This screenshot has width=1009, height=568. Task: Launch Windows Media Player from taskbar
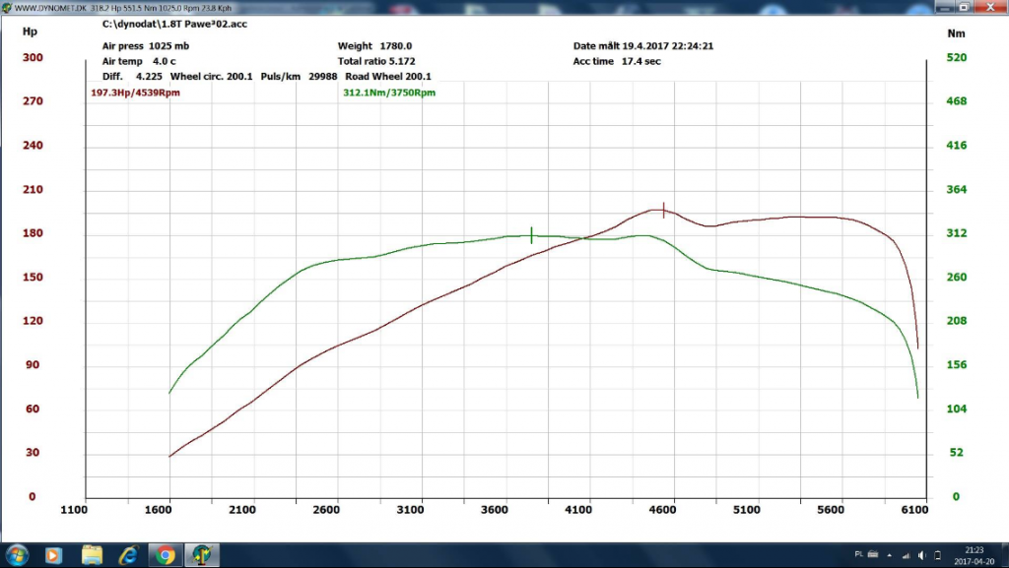pyautogui.click(x=53, y=554)
